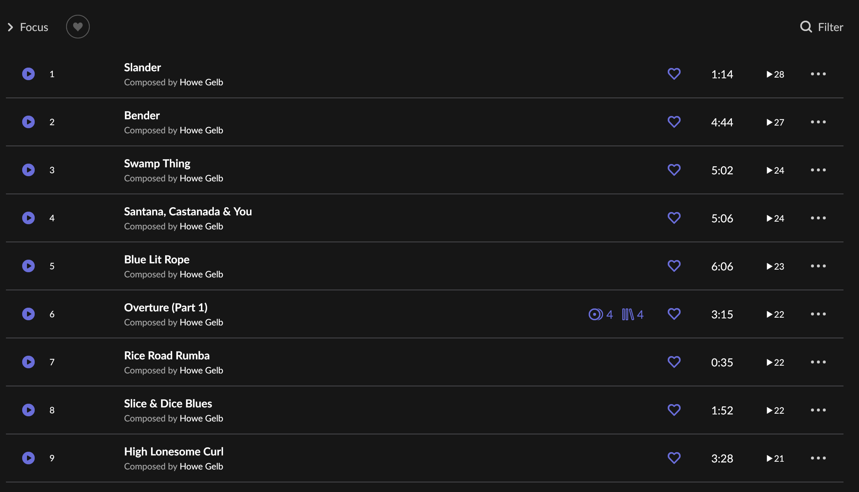Open more options for Bender
The height and width of the screenshot is (492, 859).
(x=818, y=122)
